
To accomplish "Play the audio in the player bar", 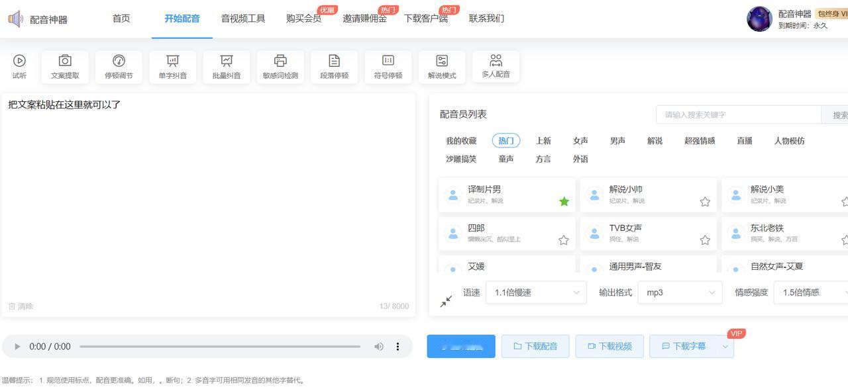I will coord(17,347).
